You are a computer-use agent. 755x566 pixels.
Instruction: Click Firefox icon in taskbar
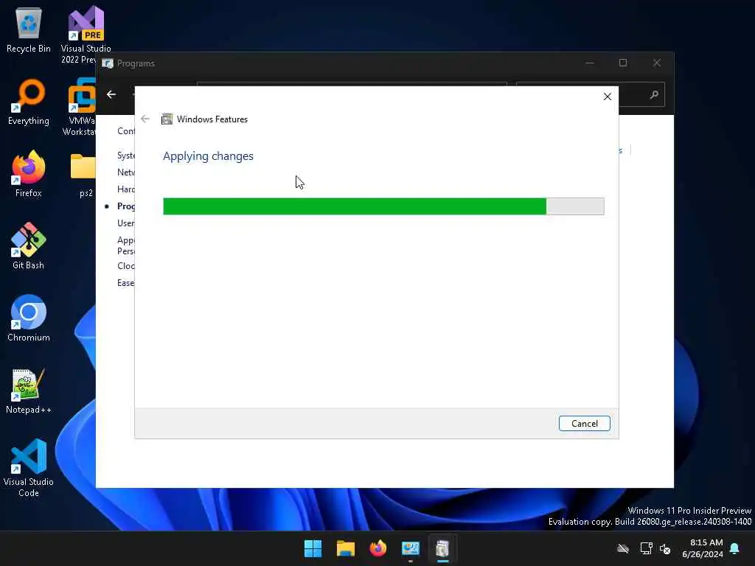(378, 548)
